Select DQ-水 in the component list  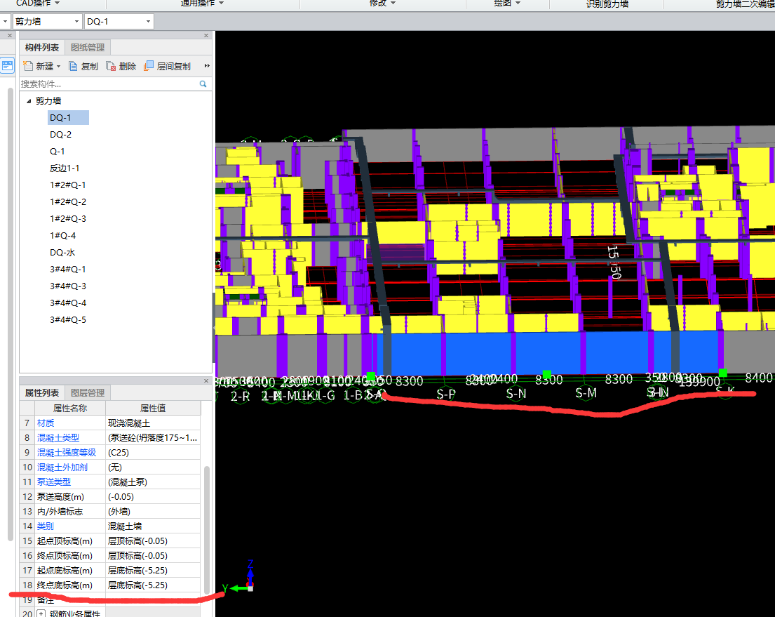click(62, 253)
